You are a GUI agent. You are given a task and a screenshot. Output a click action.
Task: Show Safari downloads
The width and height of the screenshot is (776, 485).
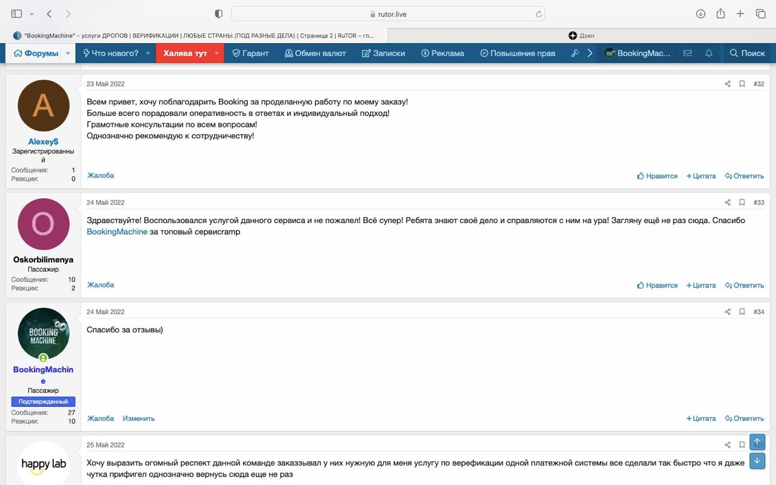700,13
